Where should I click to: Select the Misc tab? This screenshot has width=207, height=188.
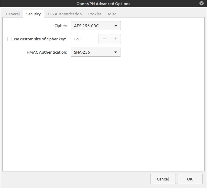(112, 14)
